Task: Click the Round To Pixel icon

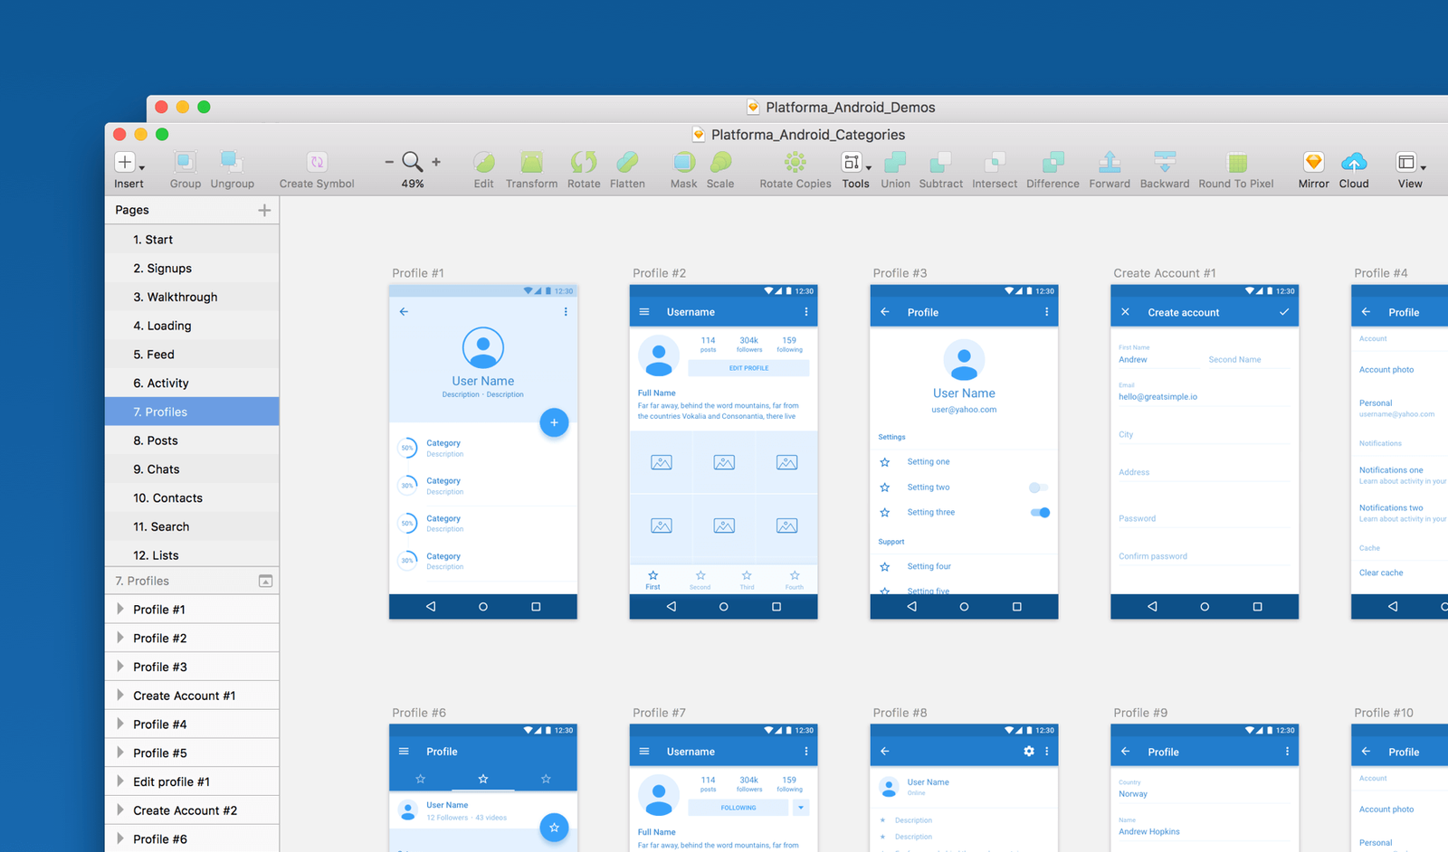Action: click(x=1236, y=162)
